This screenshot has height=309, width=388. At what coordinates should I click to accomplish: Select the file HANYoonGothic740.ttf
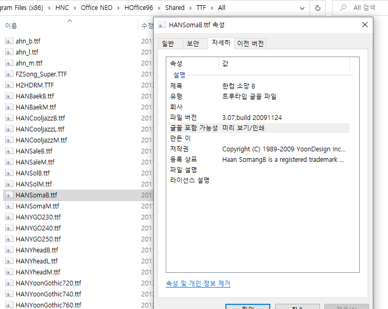[49, 294]
